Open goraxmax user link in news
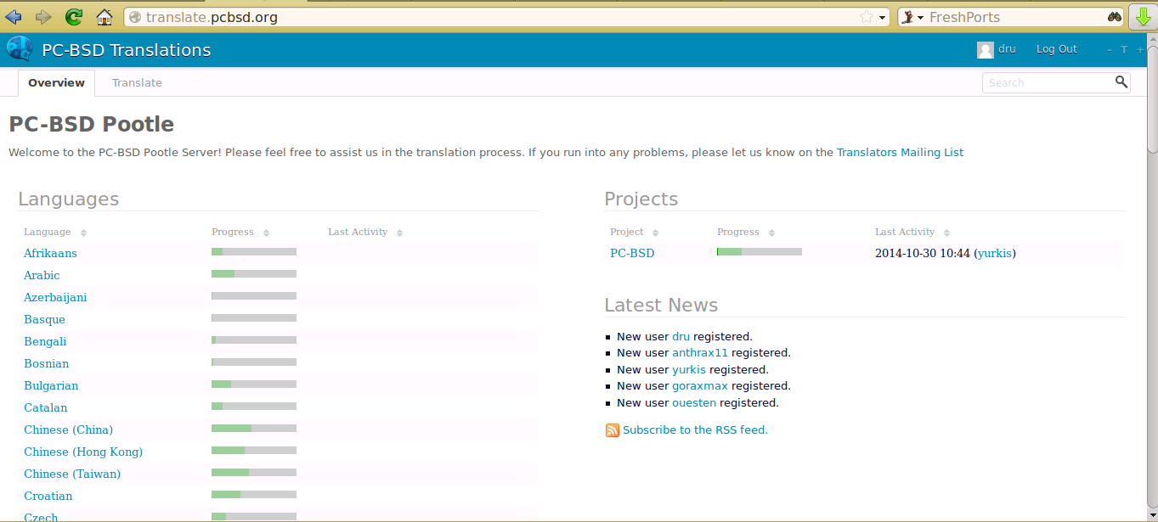Image resolution: width=1158 pixels, height=522 pixels. click(700, 385)
